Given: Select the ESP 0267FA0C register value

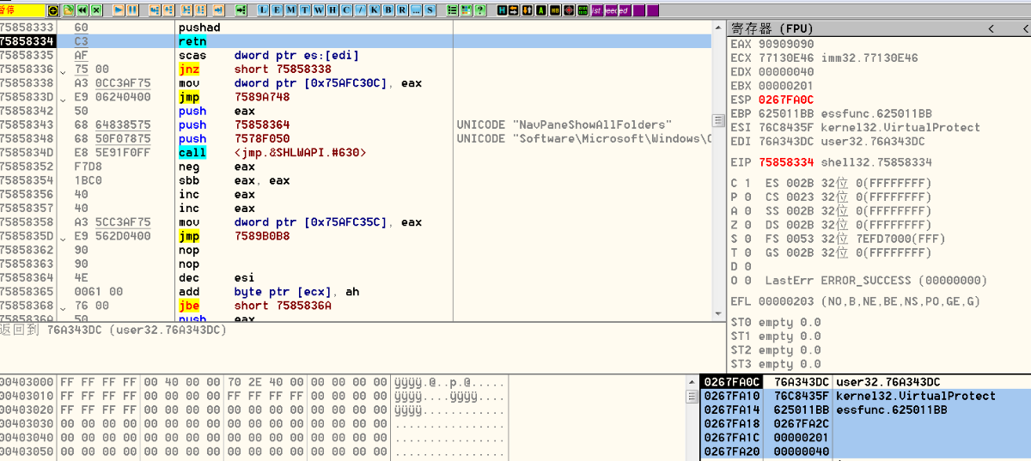Looking at the screenshot, I should (785, 100).
